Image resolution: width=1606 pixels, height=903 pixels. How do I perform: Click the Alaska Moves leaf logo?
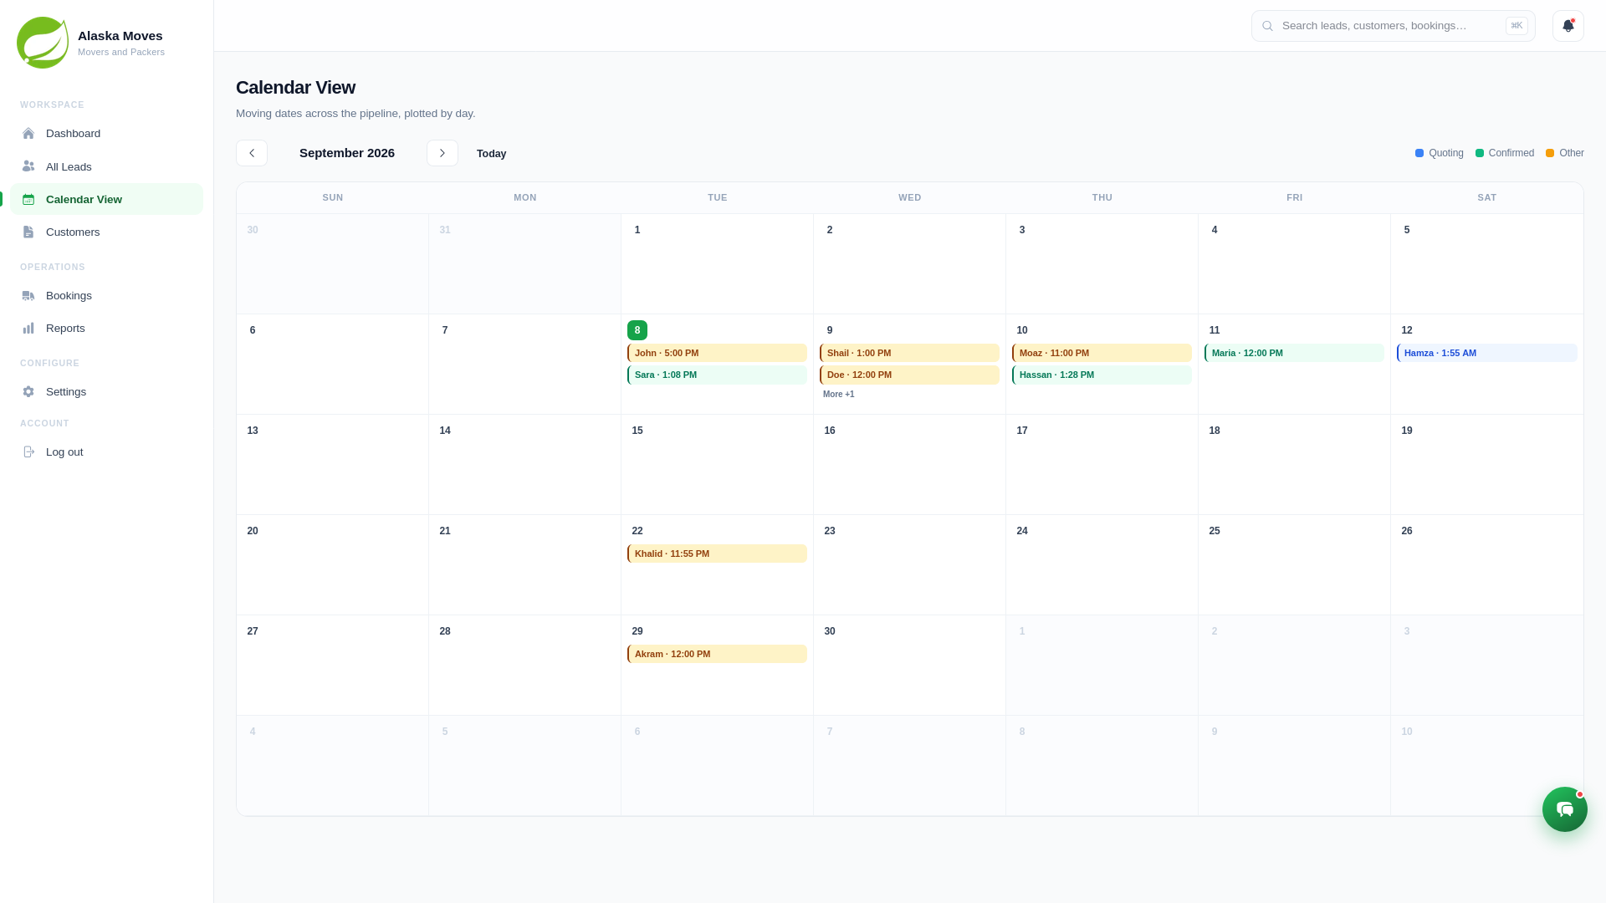(43, 43)
